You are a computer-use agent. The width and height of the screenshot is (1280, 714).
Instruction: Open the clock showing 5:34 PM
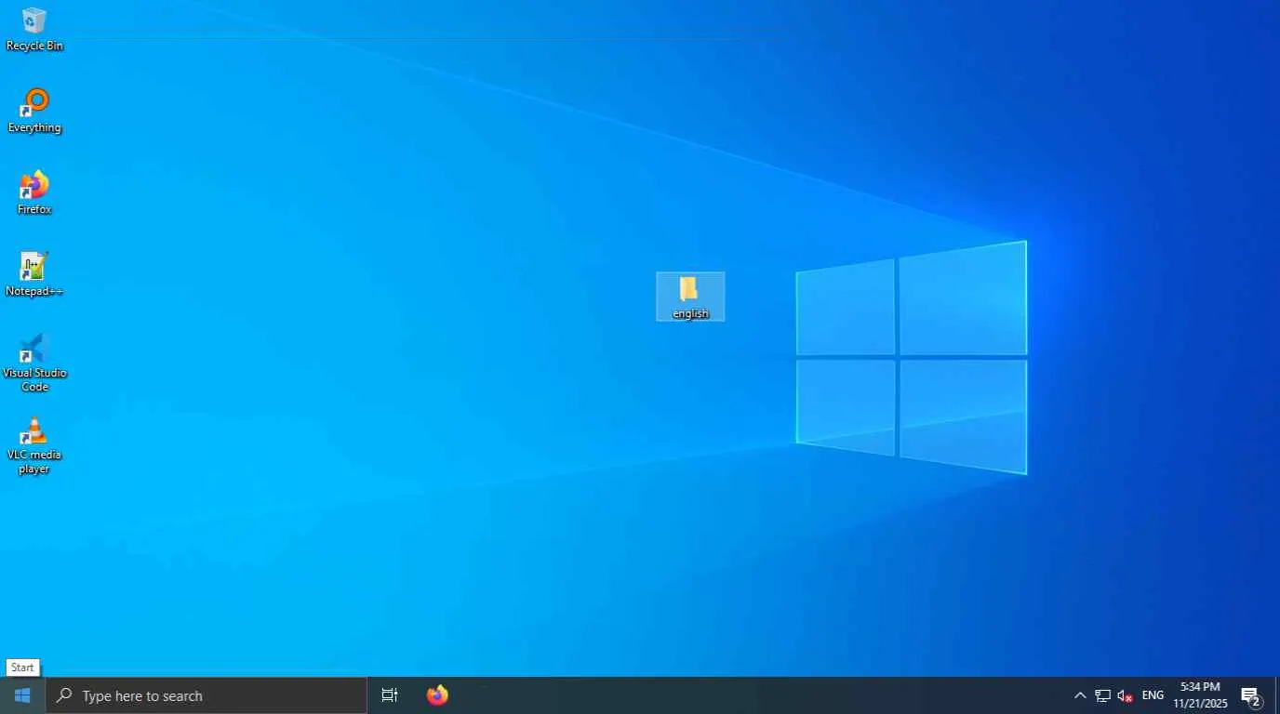pos(1200,695)
